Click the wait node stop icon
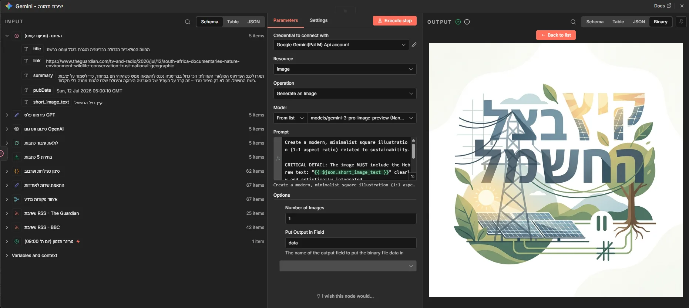The width and height of the screenshot is (689, 308). (x=17, y=36)
